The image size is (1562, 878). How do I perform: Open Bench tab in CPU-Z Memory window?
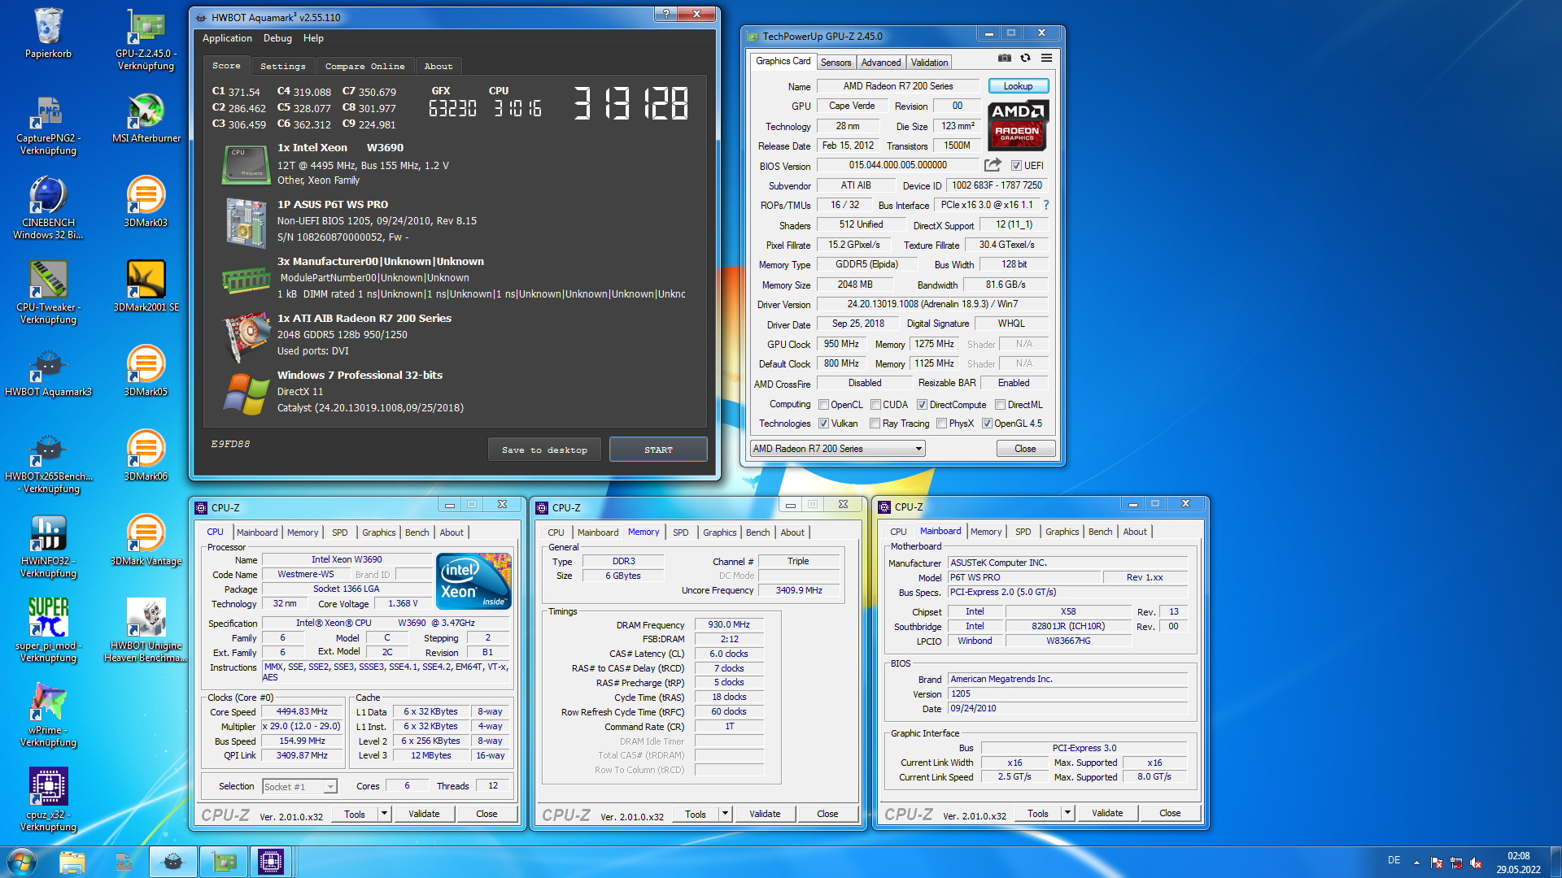click(757, 532)
